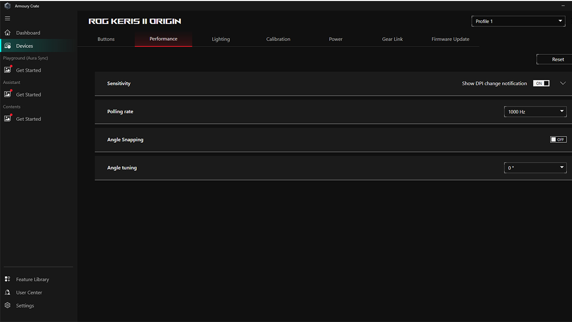The width and height of the screenshot is (572, 322).
Task: Click the Contents Get Started icon
Action: [x=8, y=118]
